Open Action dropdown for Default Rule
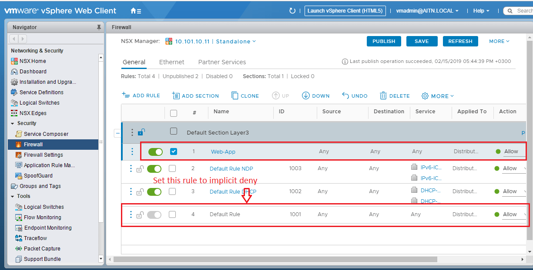Screen dimensions: 533x270 pyautogui.click(x=514, y=214)
